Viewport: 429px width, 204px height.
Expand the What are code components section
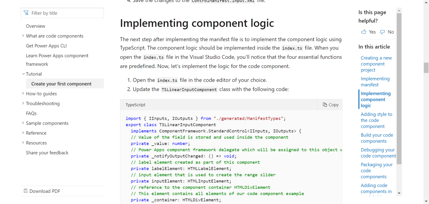point(23,36)
